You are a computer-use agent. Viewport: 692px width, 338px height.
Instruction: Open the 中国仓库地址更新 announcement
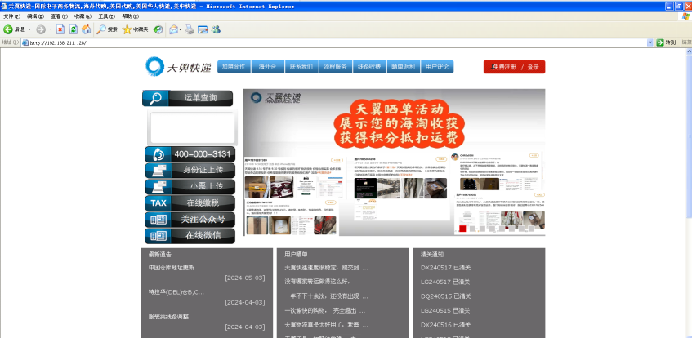(172, 268)
